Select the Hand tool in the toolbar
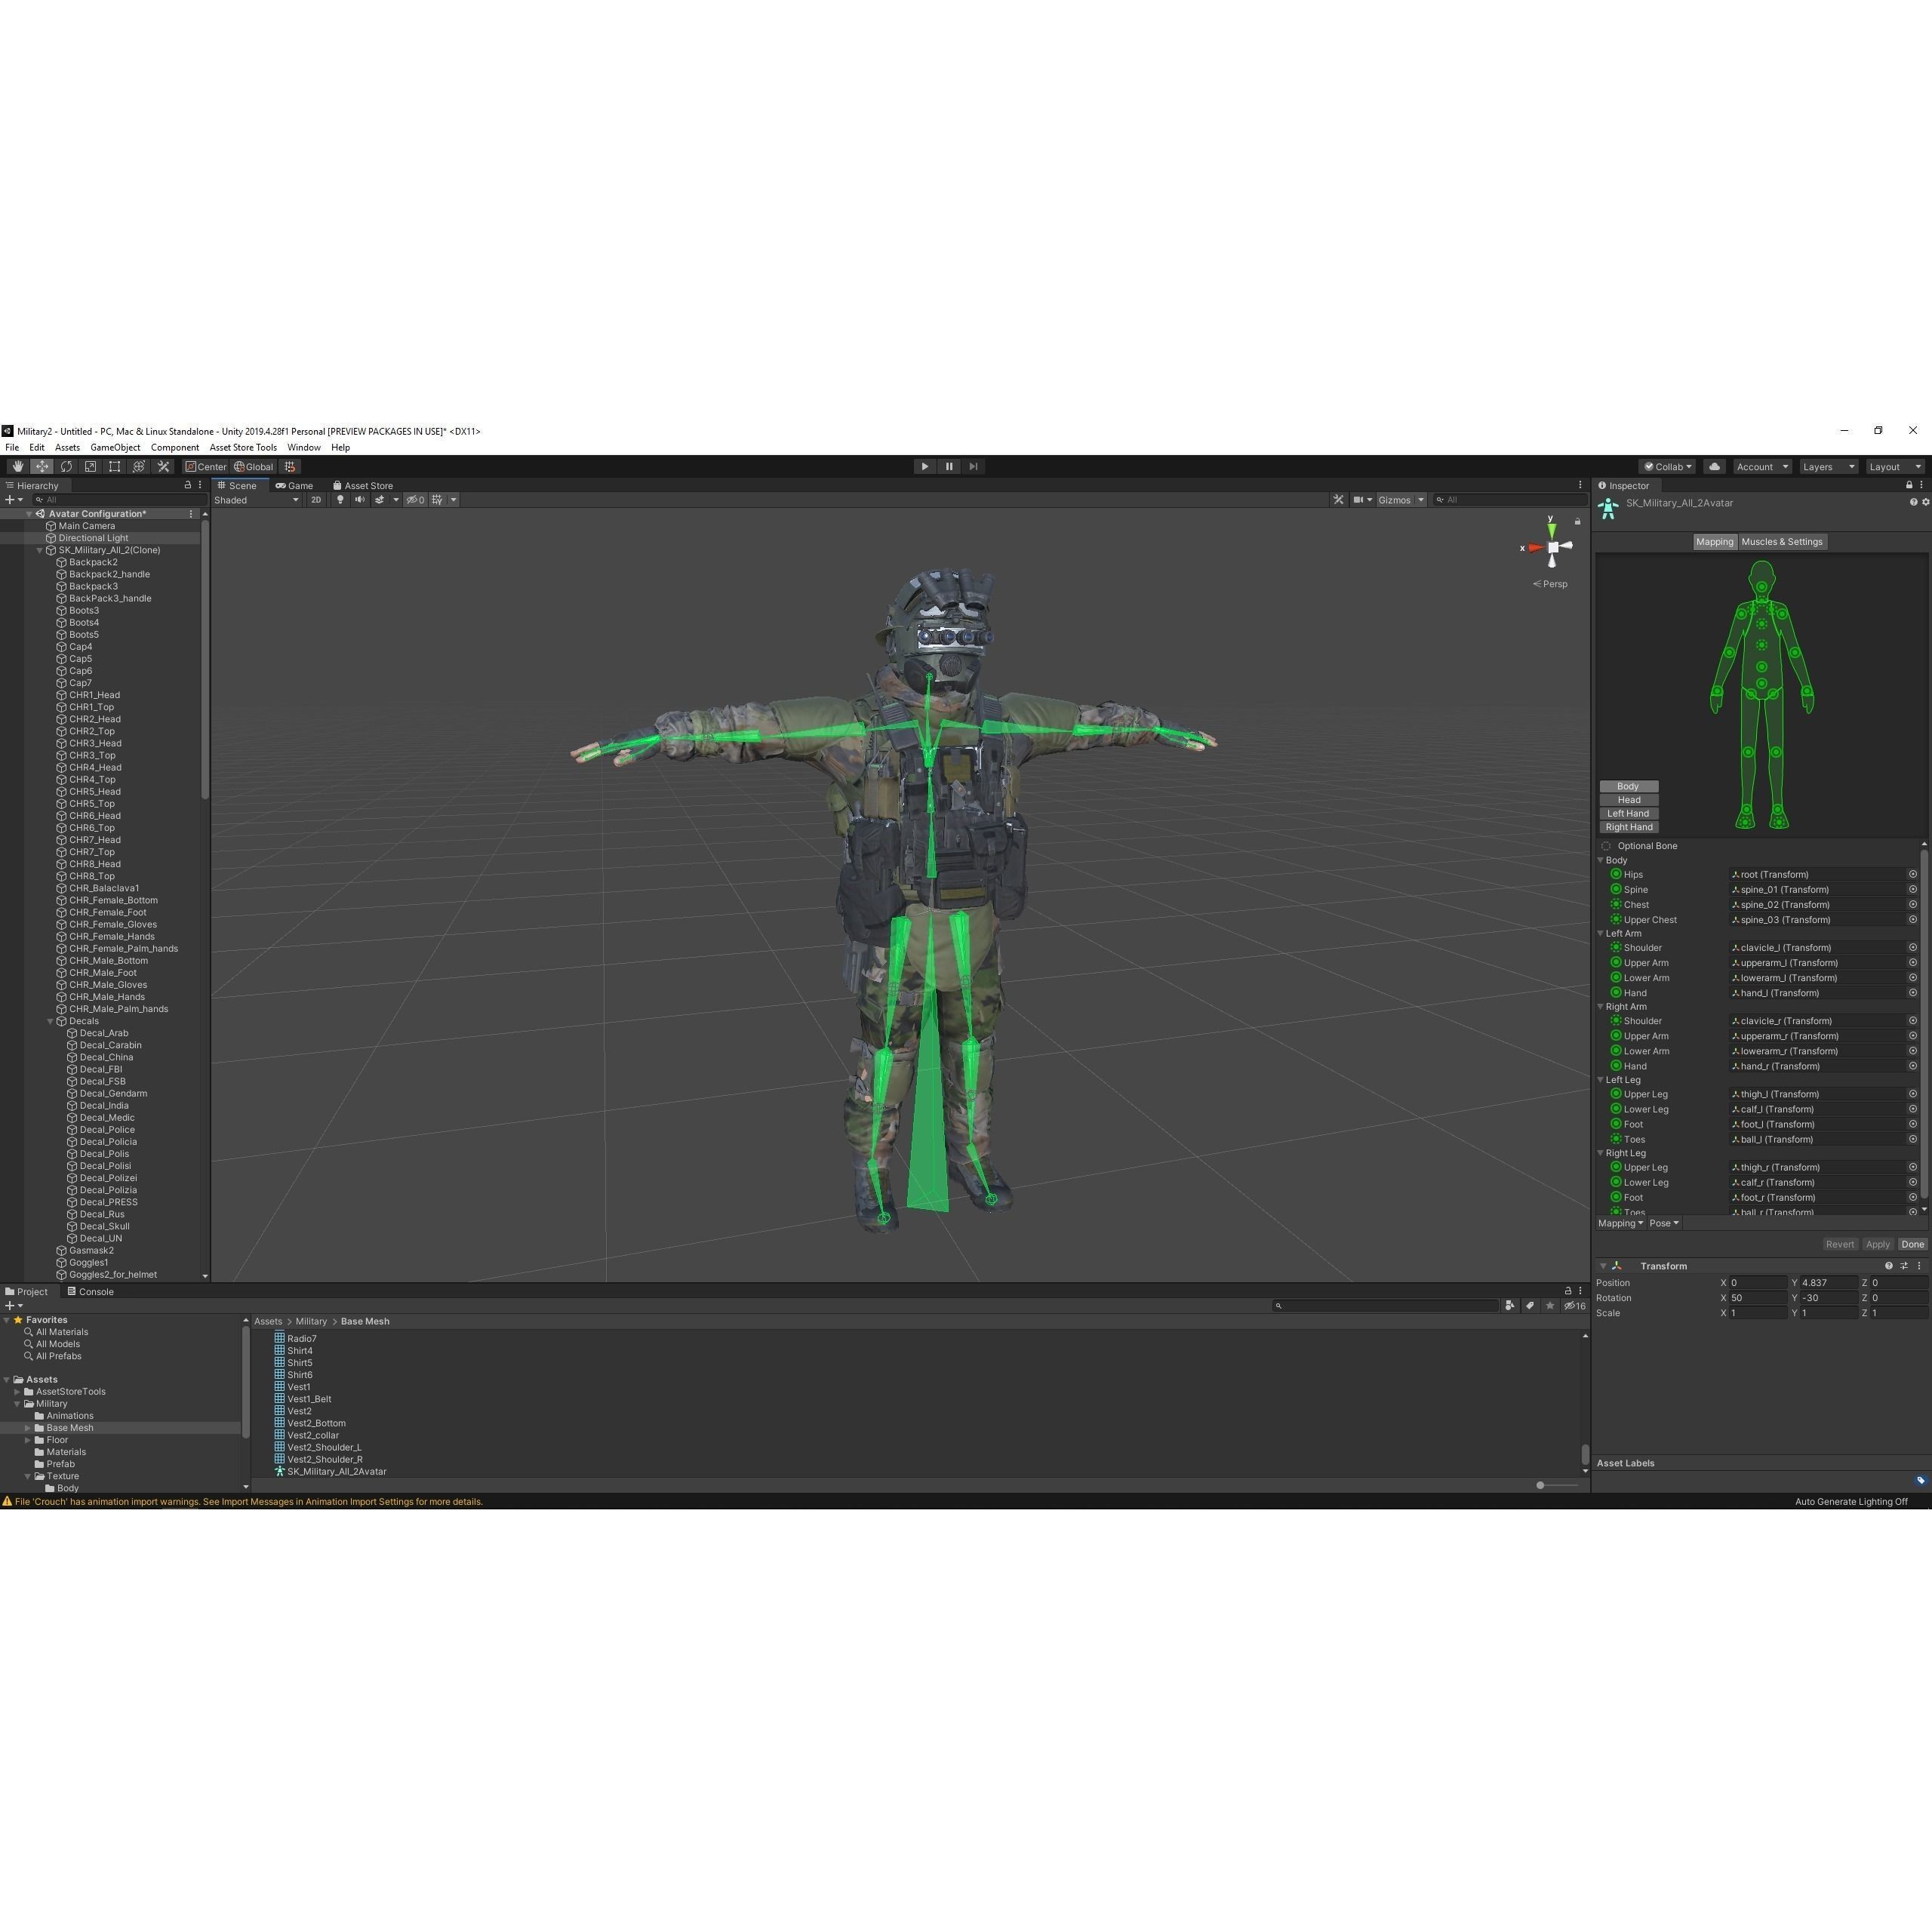 pos(17,466)
